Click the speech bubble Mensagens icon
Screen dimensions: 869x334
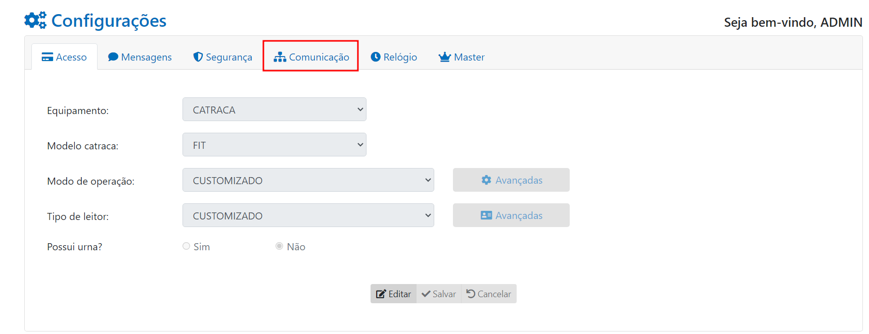(x=113, y=57)
